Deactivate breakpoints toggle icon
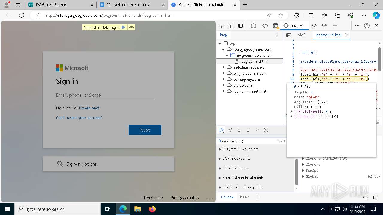 266,130
